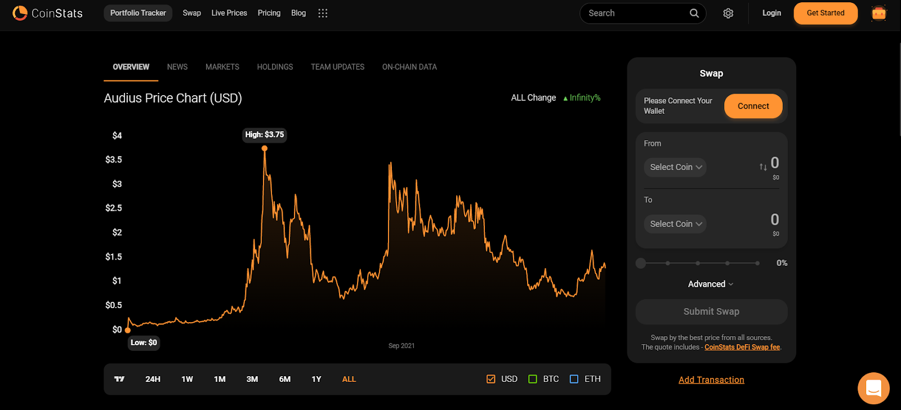
Task: Click the Login link
Action: [771, 13]
